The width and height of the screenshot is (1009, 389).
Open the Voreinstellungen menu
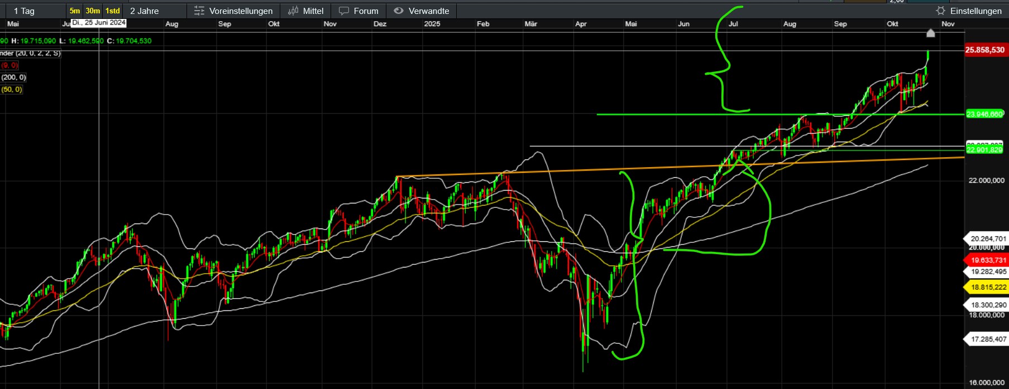tap(241, 11)
